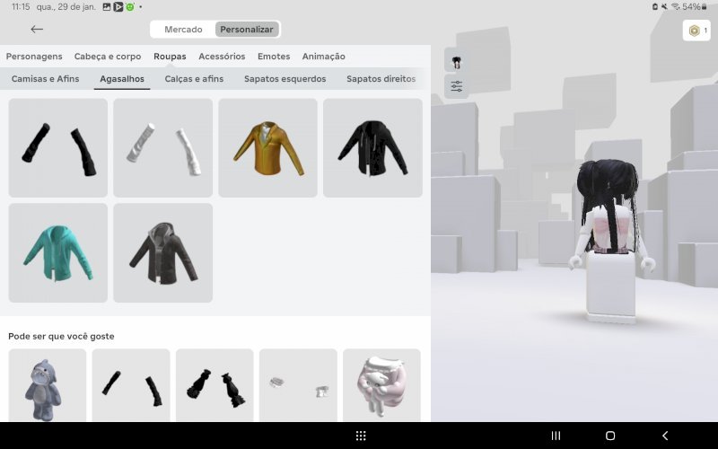Open the Robux balance icon
This screenshot has height=449, width=718.
click(696, 31)
